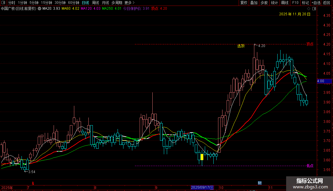The width and height of the screenshot is (333, 191).
Task: Click the magenta 低点 line label
Action: click(x=310, y=166)
